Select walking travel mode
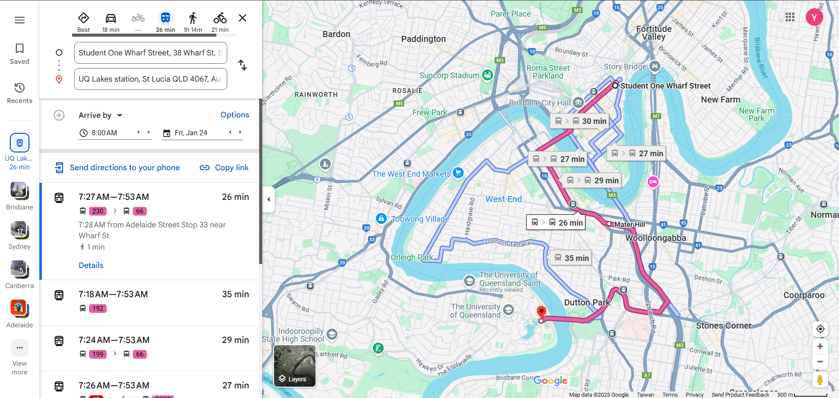 click(192, 22)
